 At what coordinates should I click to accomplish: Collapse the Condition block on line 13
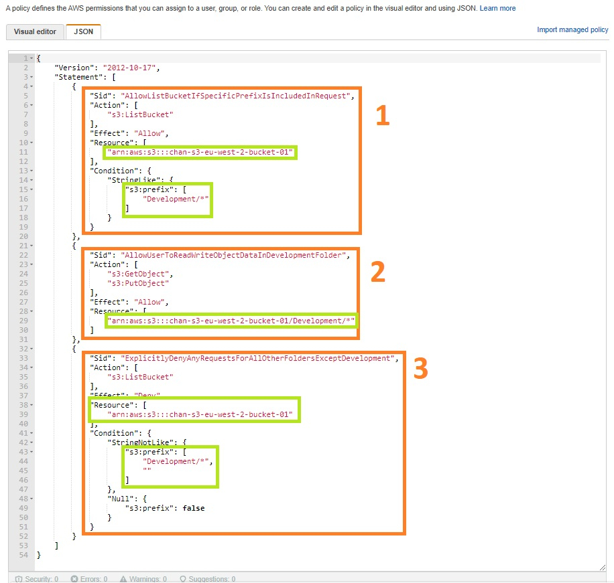pyautogui.click(x=32, y=171)
